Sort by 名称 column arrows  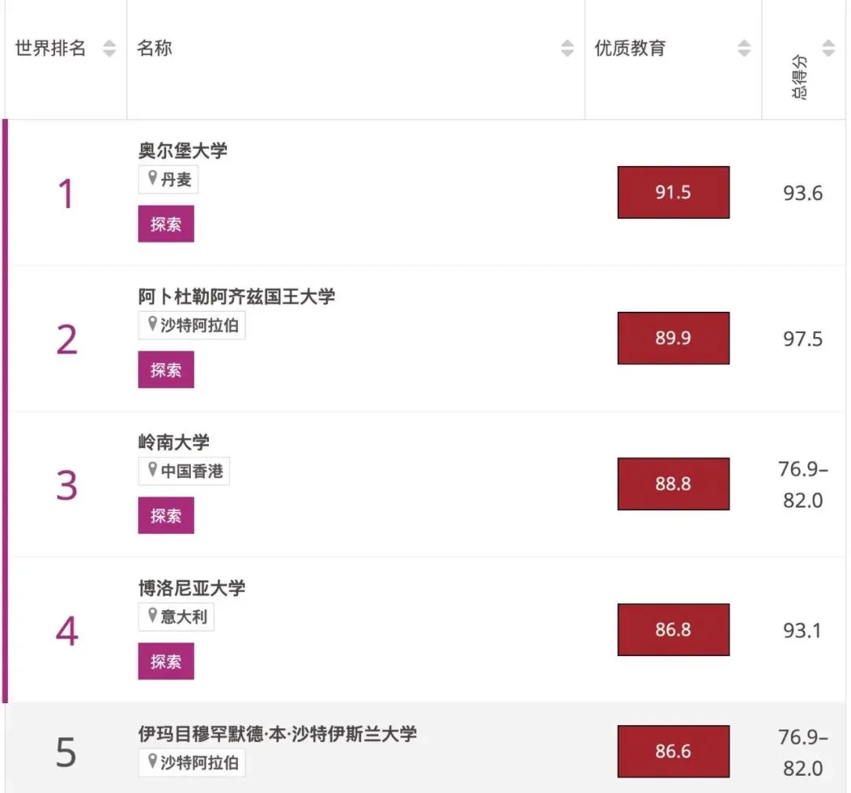(x=567, y=48)
